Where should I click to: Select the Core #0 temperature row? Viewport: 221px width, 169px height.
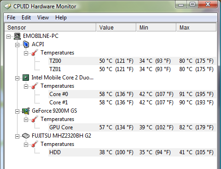pos(132,94)
